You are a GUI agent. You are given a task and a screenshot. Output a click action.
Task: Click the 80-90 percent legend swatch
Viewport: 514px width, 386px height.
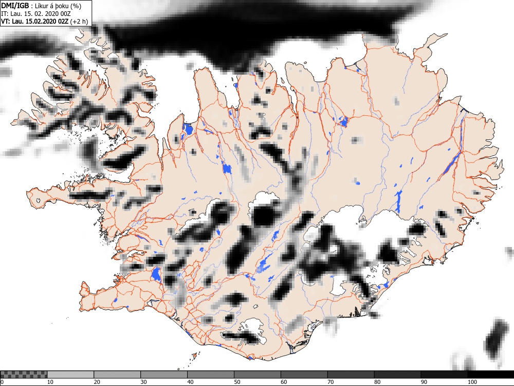[x=397, y=375]
